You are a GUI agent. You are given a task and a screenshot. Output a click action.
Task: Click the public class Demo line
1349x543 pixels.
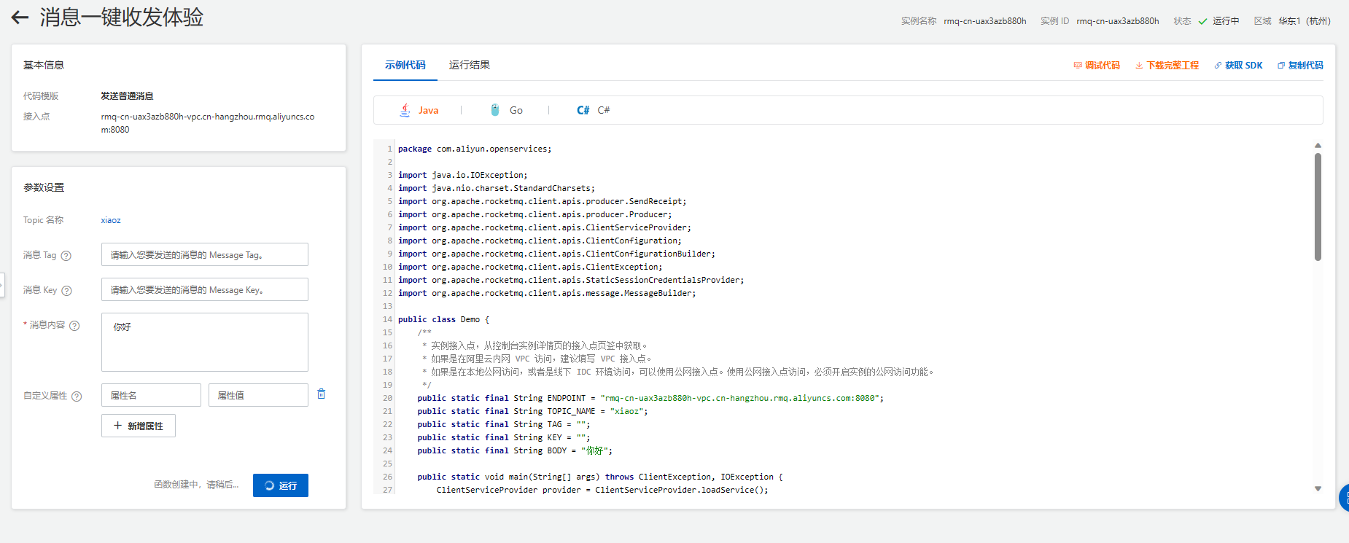(443, 319)
